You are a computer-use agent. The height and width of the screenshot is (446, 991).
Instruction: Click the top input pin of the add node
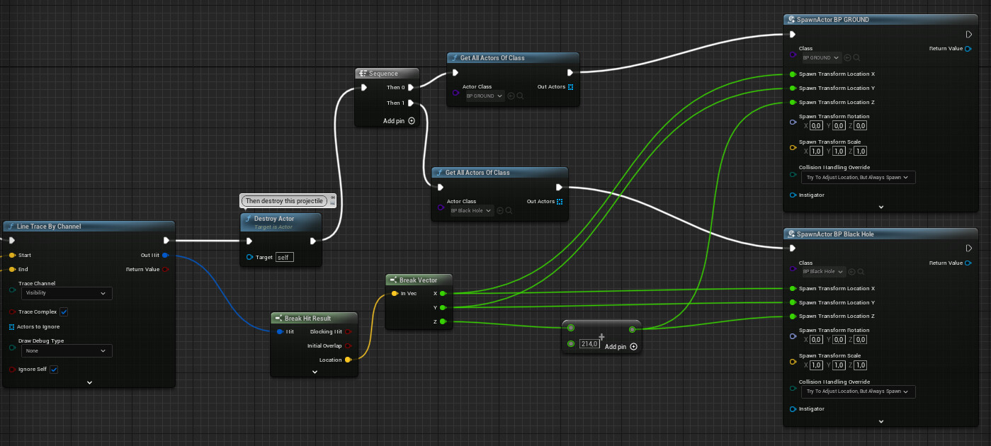click(571, 329)
